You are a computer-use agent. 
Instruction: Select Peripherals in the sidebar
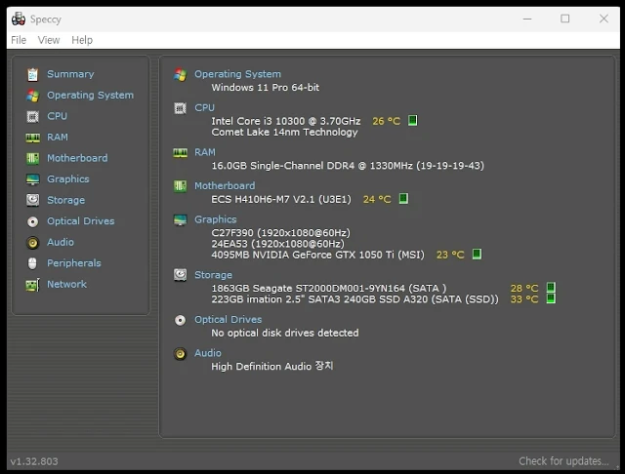click(x=74, y=263)
